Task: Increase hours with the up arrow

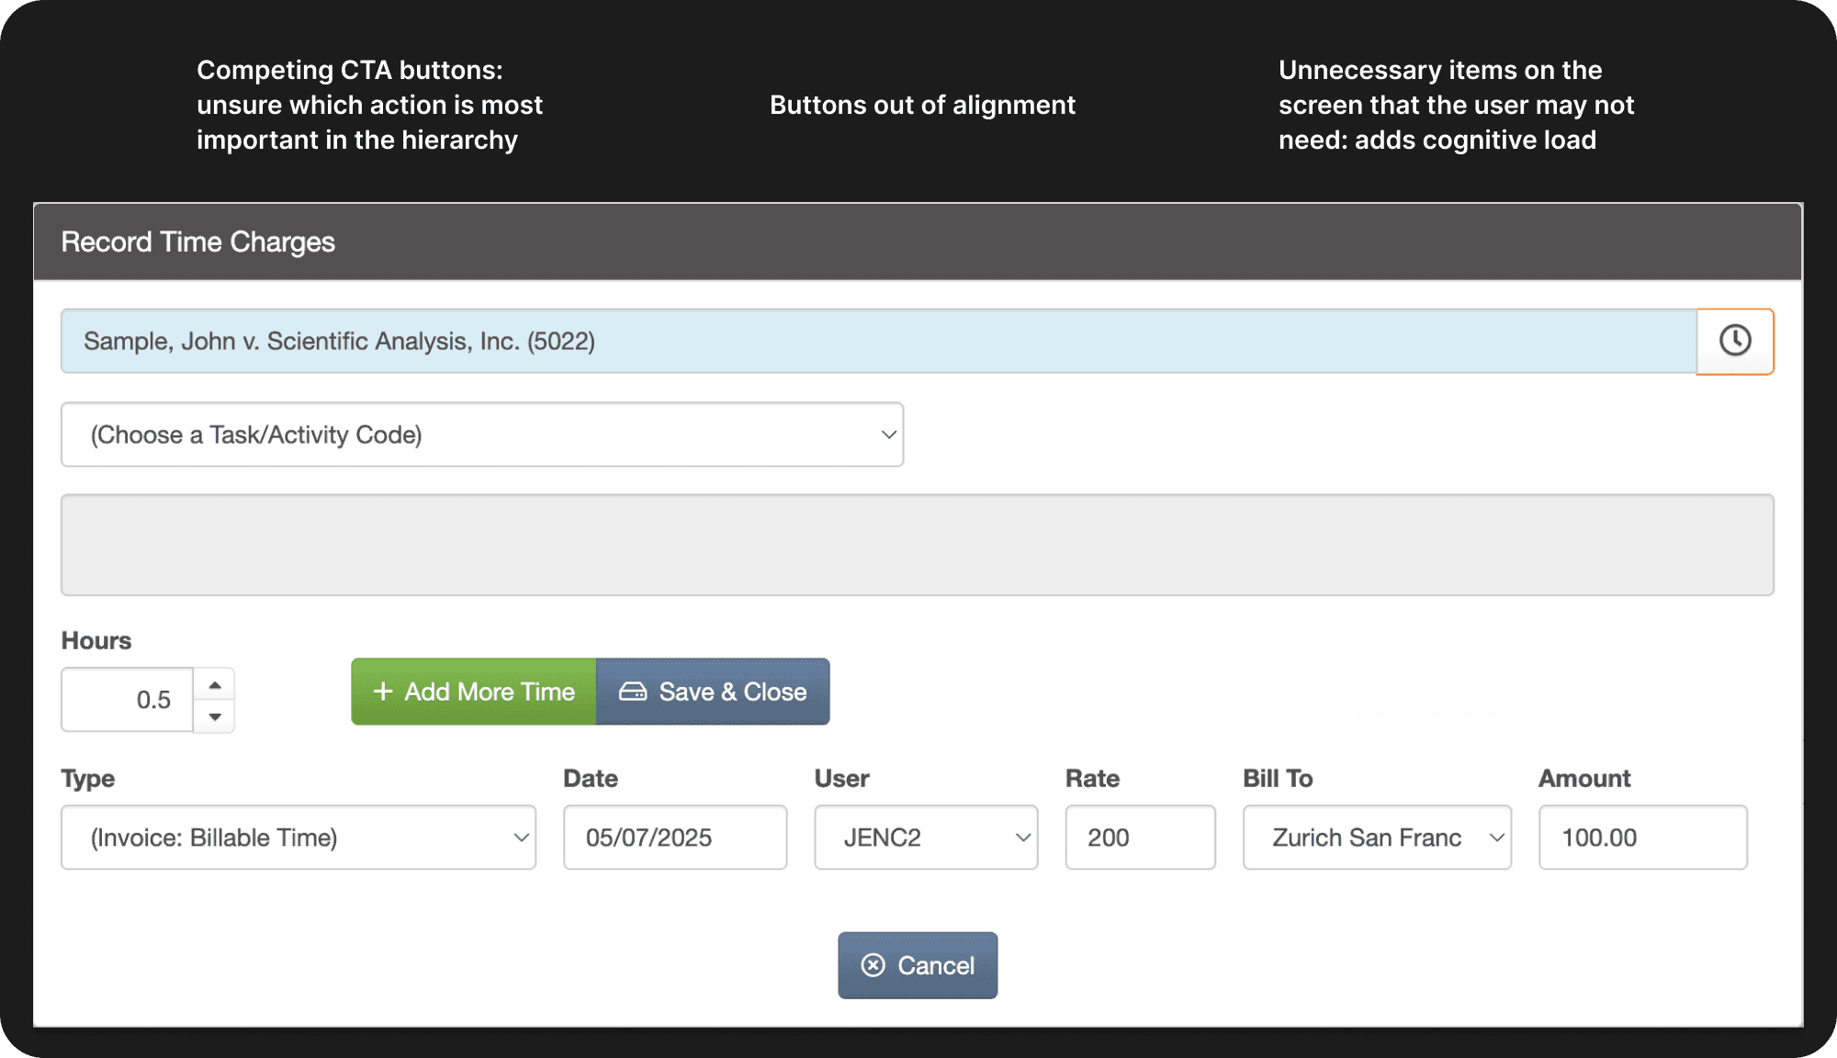Action: 214,685
